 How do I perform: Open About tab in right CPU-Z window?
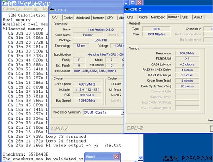(x=198, y=17)
